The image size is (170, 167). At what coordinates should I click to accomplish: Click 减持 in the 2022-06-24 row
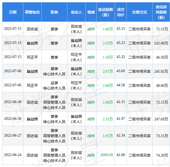click(x=91, y=155)
